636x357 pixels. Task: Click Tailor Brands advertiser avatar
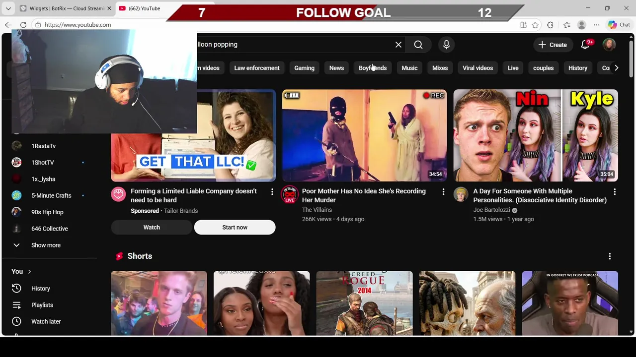(118, 194)
